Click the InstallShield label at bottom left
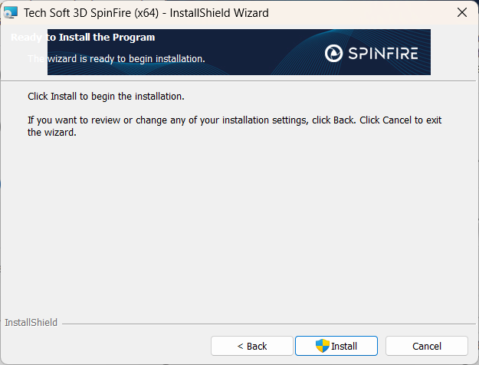This screenshot has width=479, height=365. [x=31, y=323]
